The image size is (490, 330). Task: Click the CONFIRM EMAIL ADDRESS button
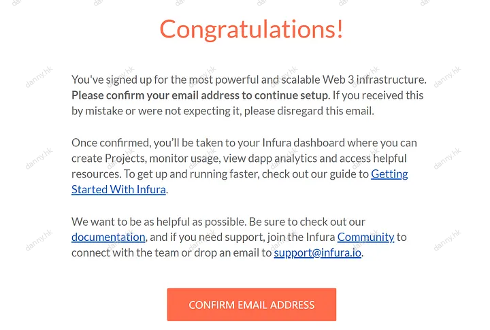(x=252, y=304)
